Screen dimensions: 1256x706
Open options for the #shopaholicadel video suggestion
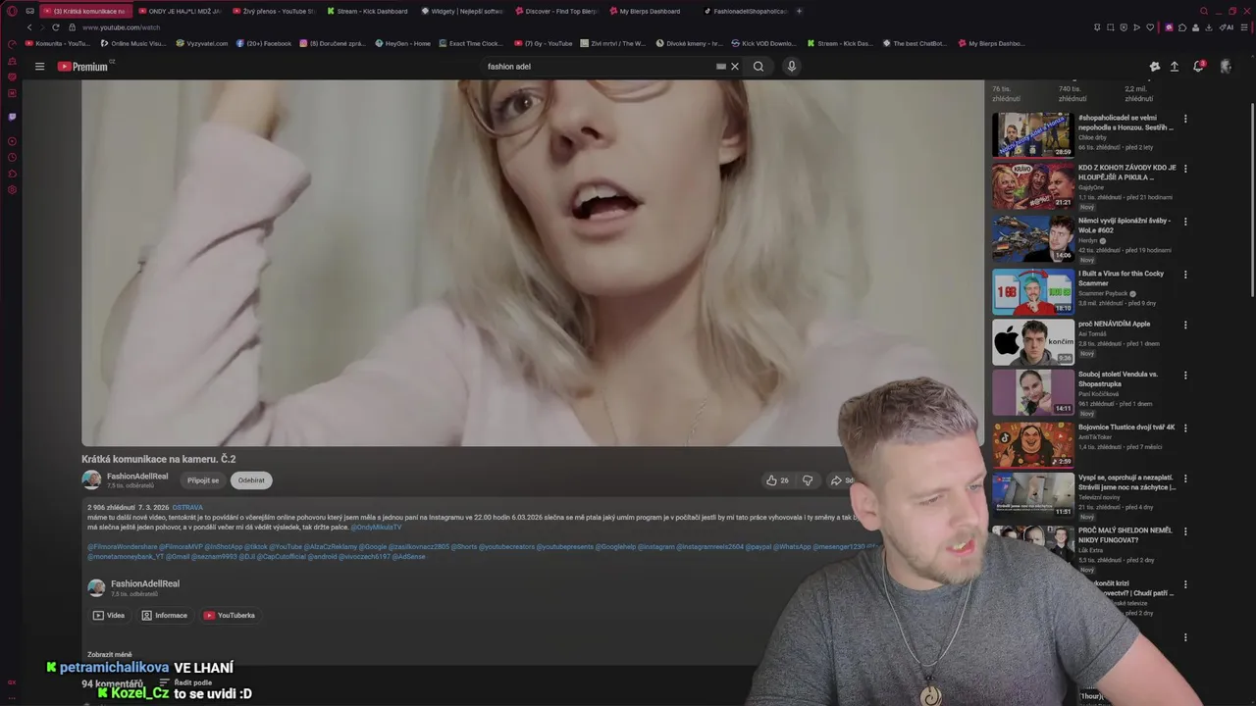click(1185, 119)
